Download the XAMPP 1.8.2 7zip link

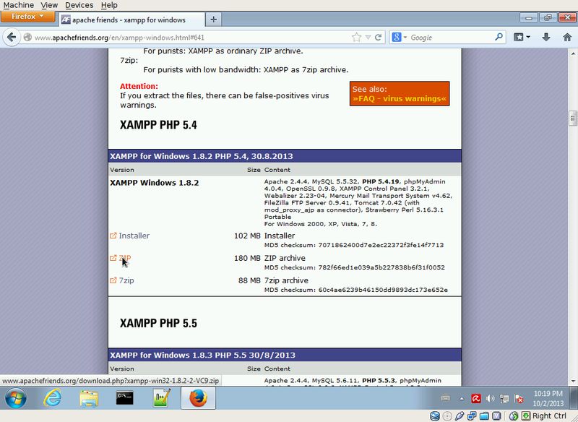click(x=126, y=280)
